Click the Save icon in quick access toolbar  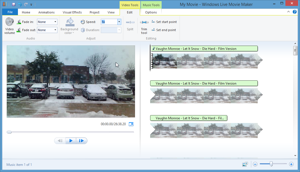[14, 4]
